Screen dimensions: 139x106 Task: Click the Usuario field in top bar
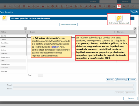(108, 1)
